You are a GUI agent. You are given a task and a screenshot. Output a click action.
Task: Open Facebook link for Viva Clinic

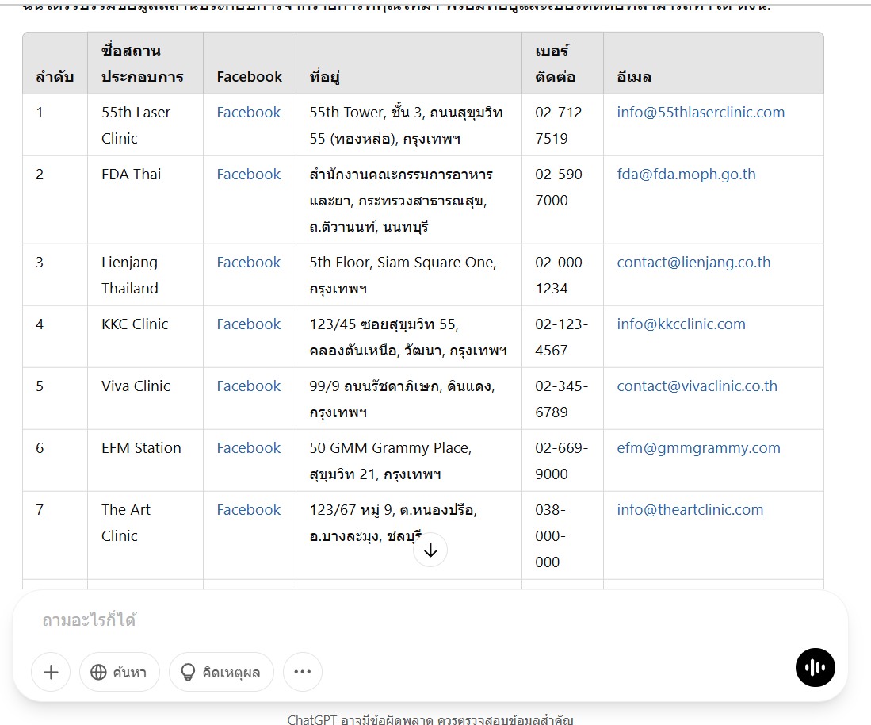click(x=249, y=386)
